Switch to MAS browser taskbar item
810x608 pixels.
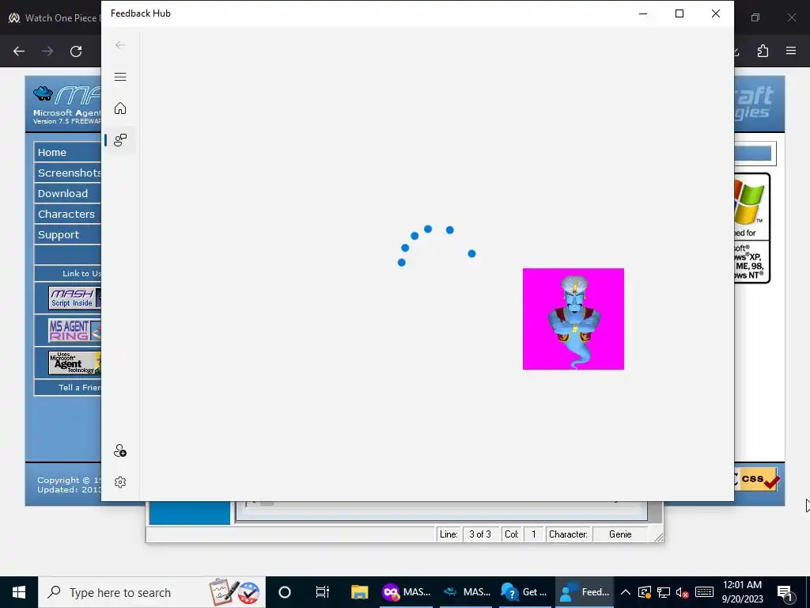407,592
